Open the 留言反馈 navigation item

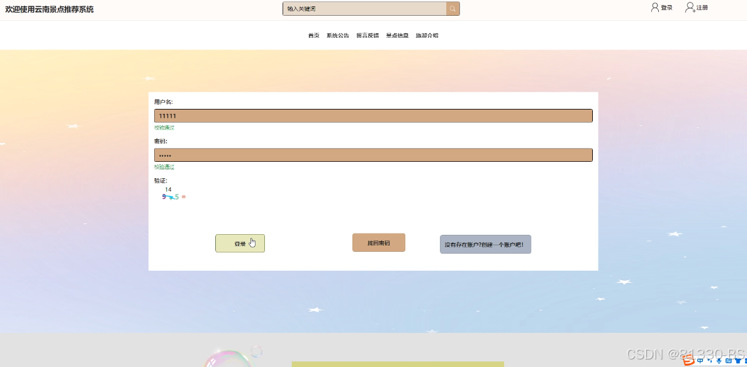click(368, 36)
